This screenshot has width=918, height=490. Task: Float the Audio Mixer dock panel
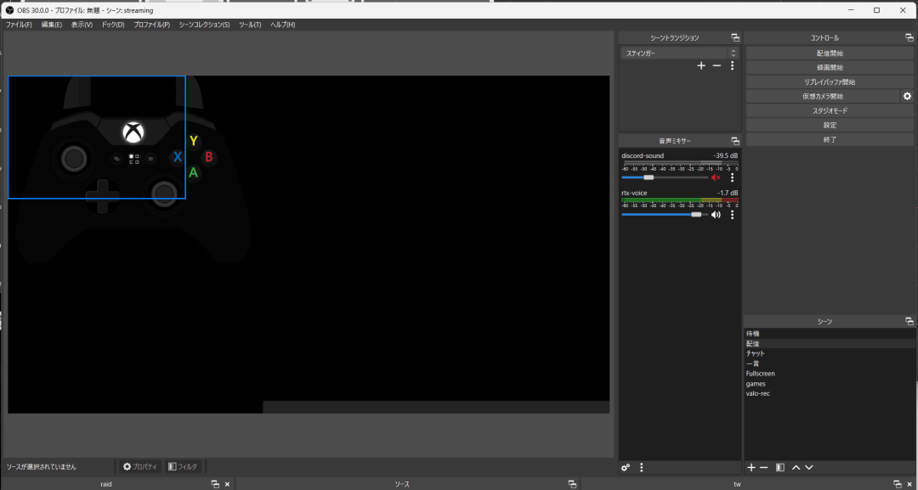pyautogui.click(x=734, y=140)
